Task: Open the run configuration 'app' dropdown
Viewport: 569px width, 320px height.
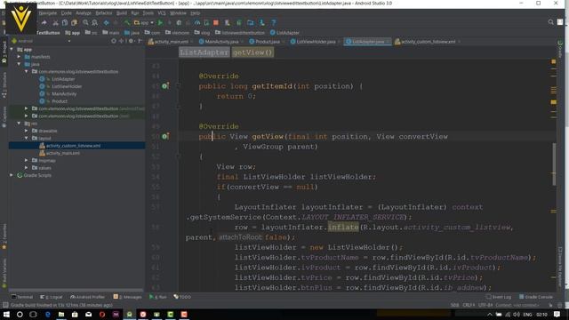Action: coord(144,22)
